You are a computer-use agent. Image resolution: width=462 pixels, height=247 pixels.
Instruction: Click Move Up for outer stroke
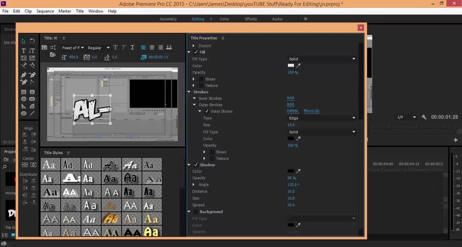pos(311,111)
